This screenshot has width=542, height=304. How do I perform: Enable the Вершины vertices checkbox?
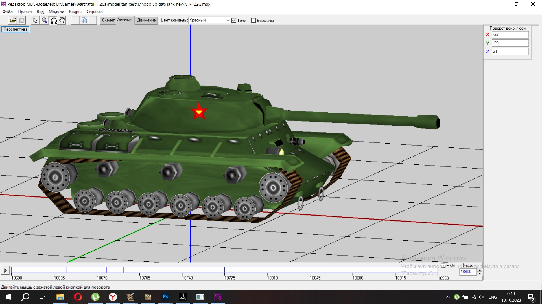pos(253,20)
